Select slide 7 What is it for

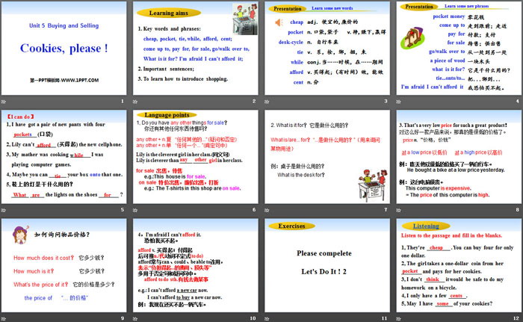pos(327,157)
